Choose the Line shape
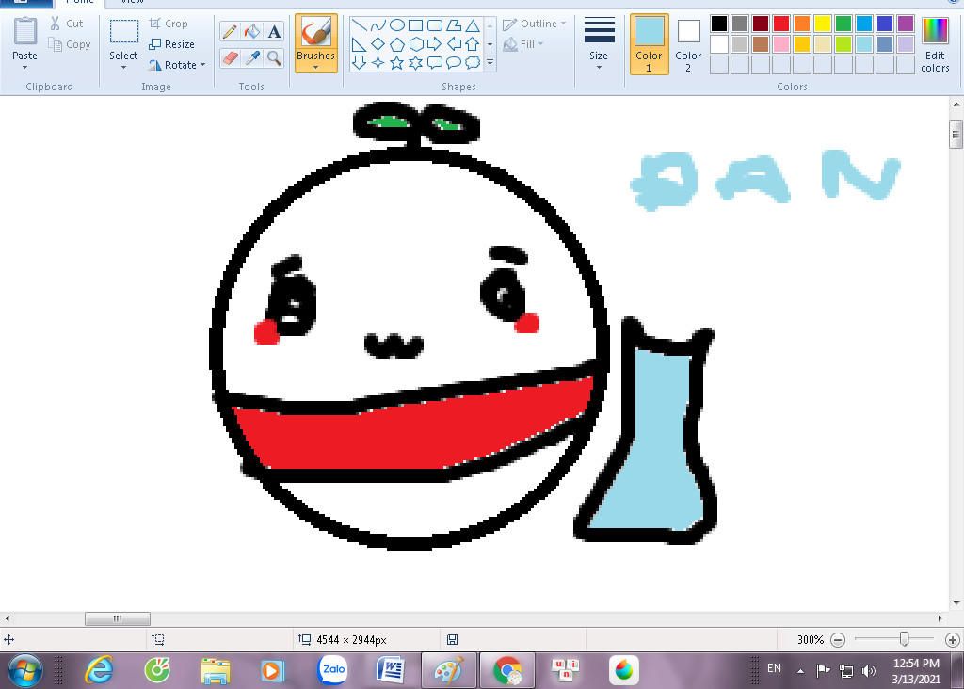The image size is (964, 689). [x=360, y=25]
